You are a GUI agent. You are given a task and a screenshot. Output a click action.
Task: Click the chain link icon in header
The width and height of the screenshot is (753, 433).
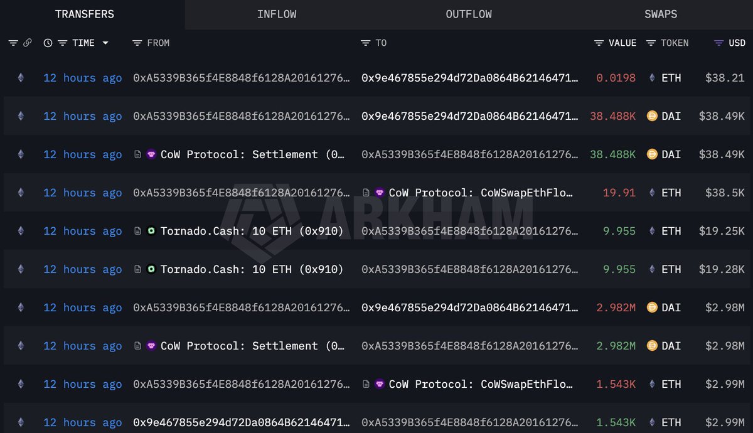click(27, 43)
